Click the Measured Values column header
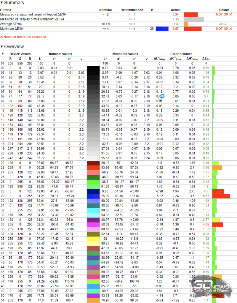237x303 pixels. 125,54
